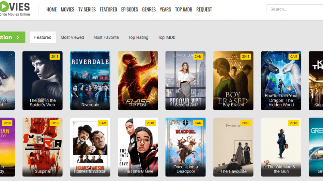323x181 pixels.
Task: Click the partially visible King poster
Action: coord(316,80)
